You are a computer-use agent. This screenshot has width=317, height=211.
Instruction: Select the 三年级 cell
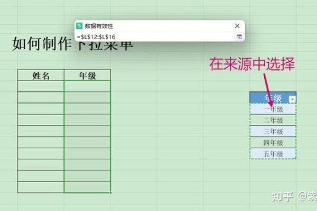pos(273,131)
